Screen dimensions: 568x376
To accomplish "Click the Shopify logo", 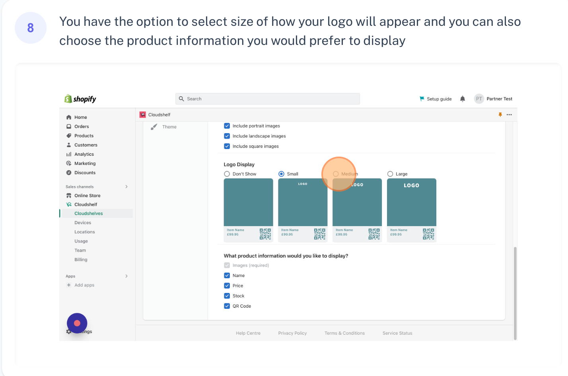I will tap(80, 99).
